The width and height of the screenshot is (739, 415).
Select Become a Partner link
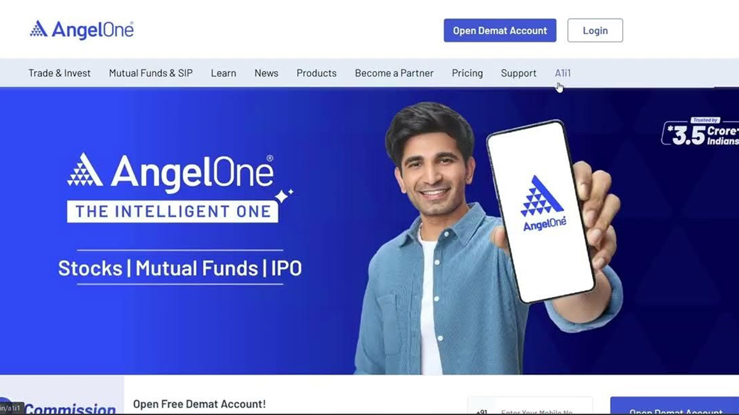(394, 73)
